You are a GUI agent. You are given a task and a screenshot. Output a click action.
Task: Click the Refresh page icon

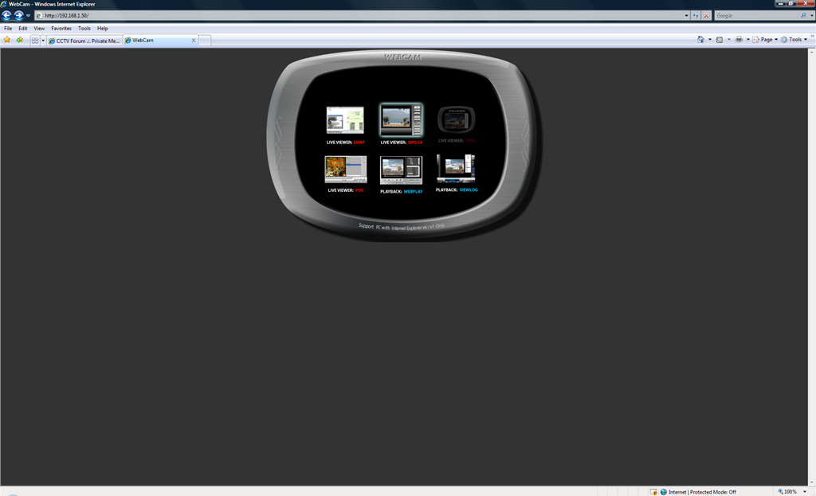(x=696, y=15)
